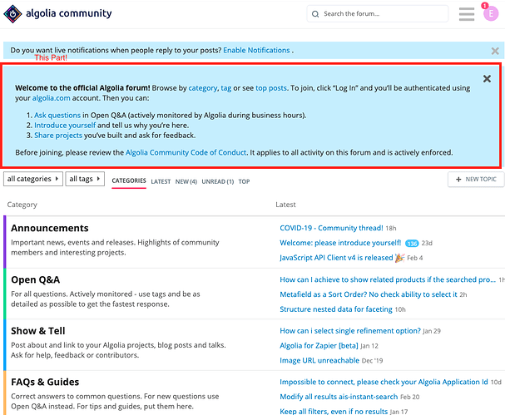Click the Ask questions link
Viewport: 505px width, 415px height.
click(x=57, y=116)
